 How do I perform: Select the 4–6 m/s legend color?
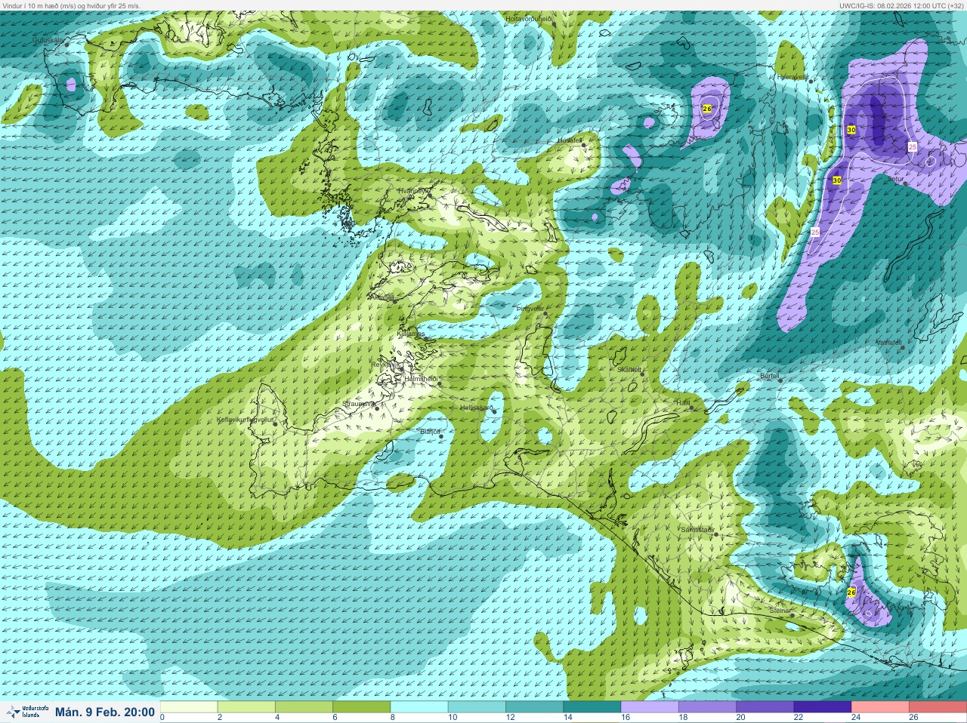[x=304, y=707]
